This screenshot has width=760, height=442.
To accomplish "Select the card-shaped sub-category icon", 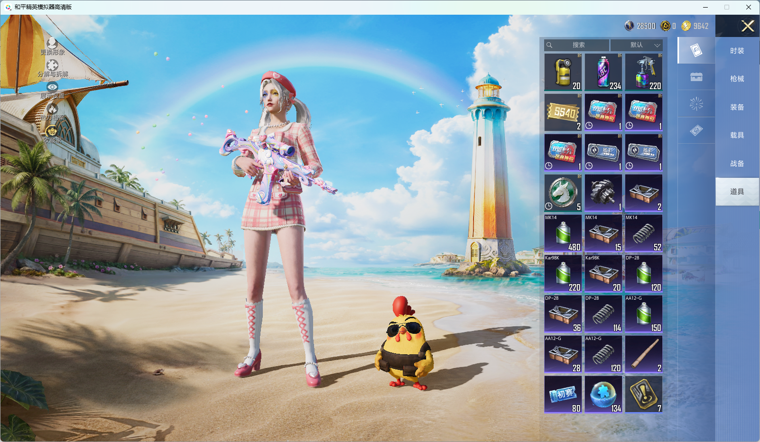I will coord(696,50).
